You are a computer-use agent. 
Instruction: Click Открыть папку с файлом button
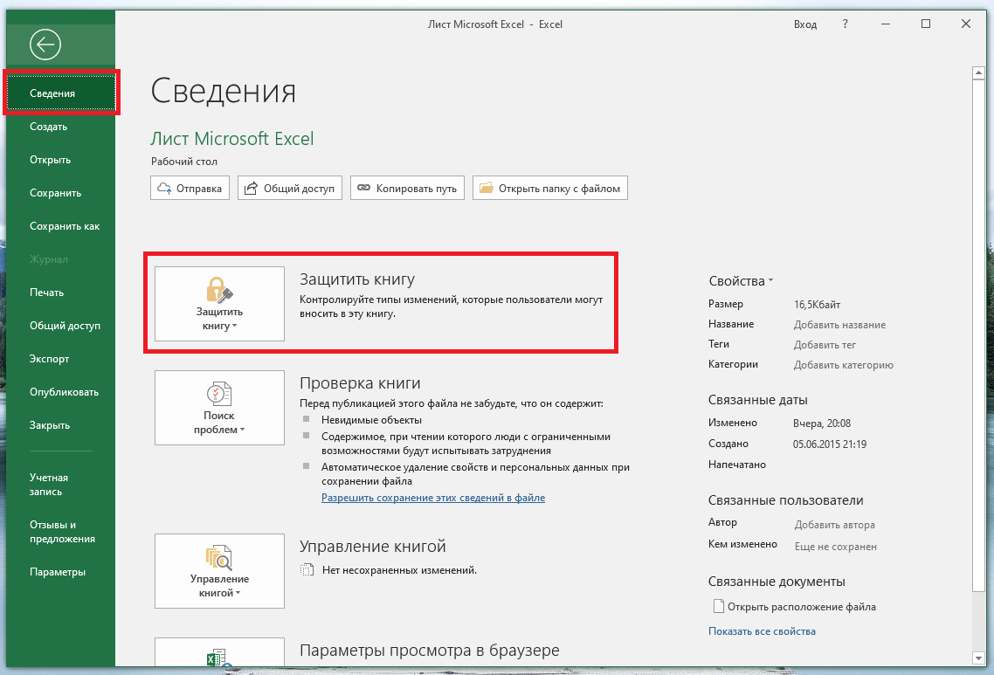550,189
